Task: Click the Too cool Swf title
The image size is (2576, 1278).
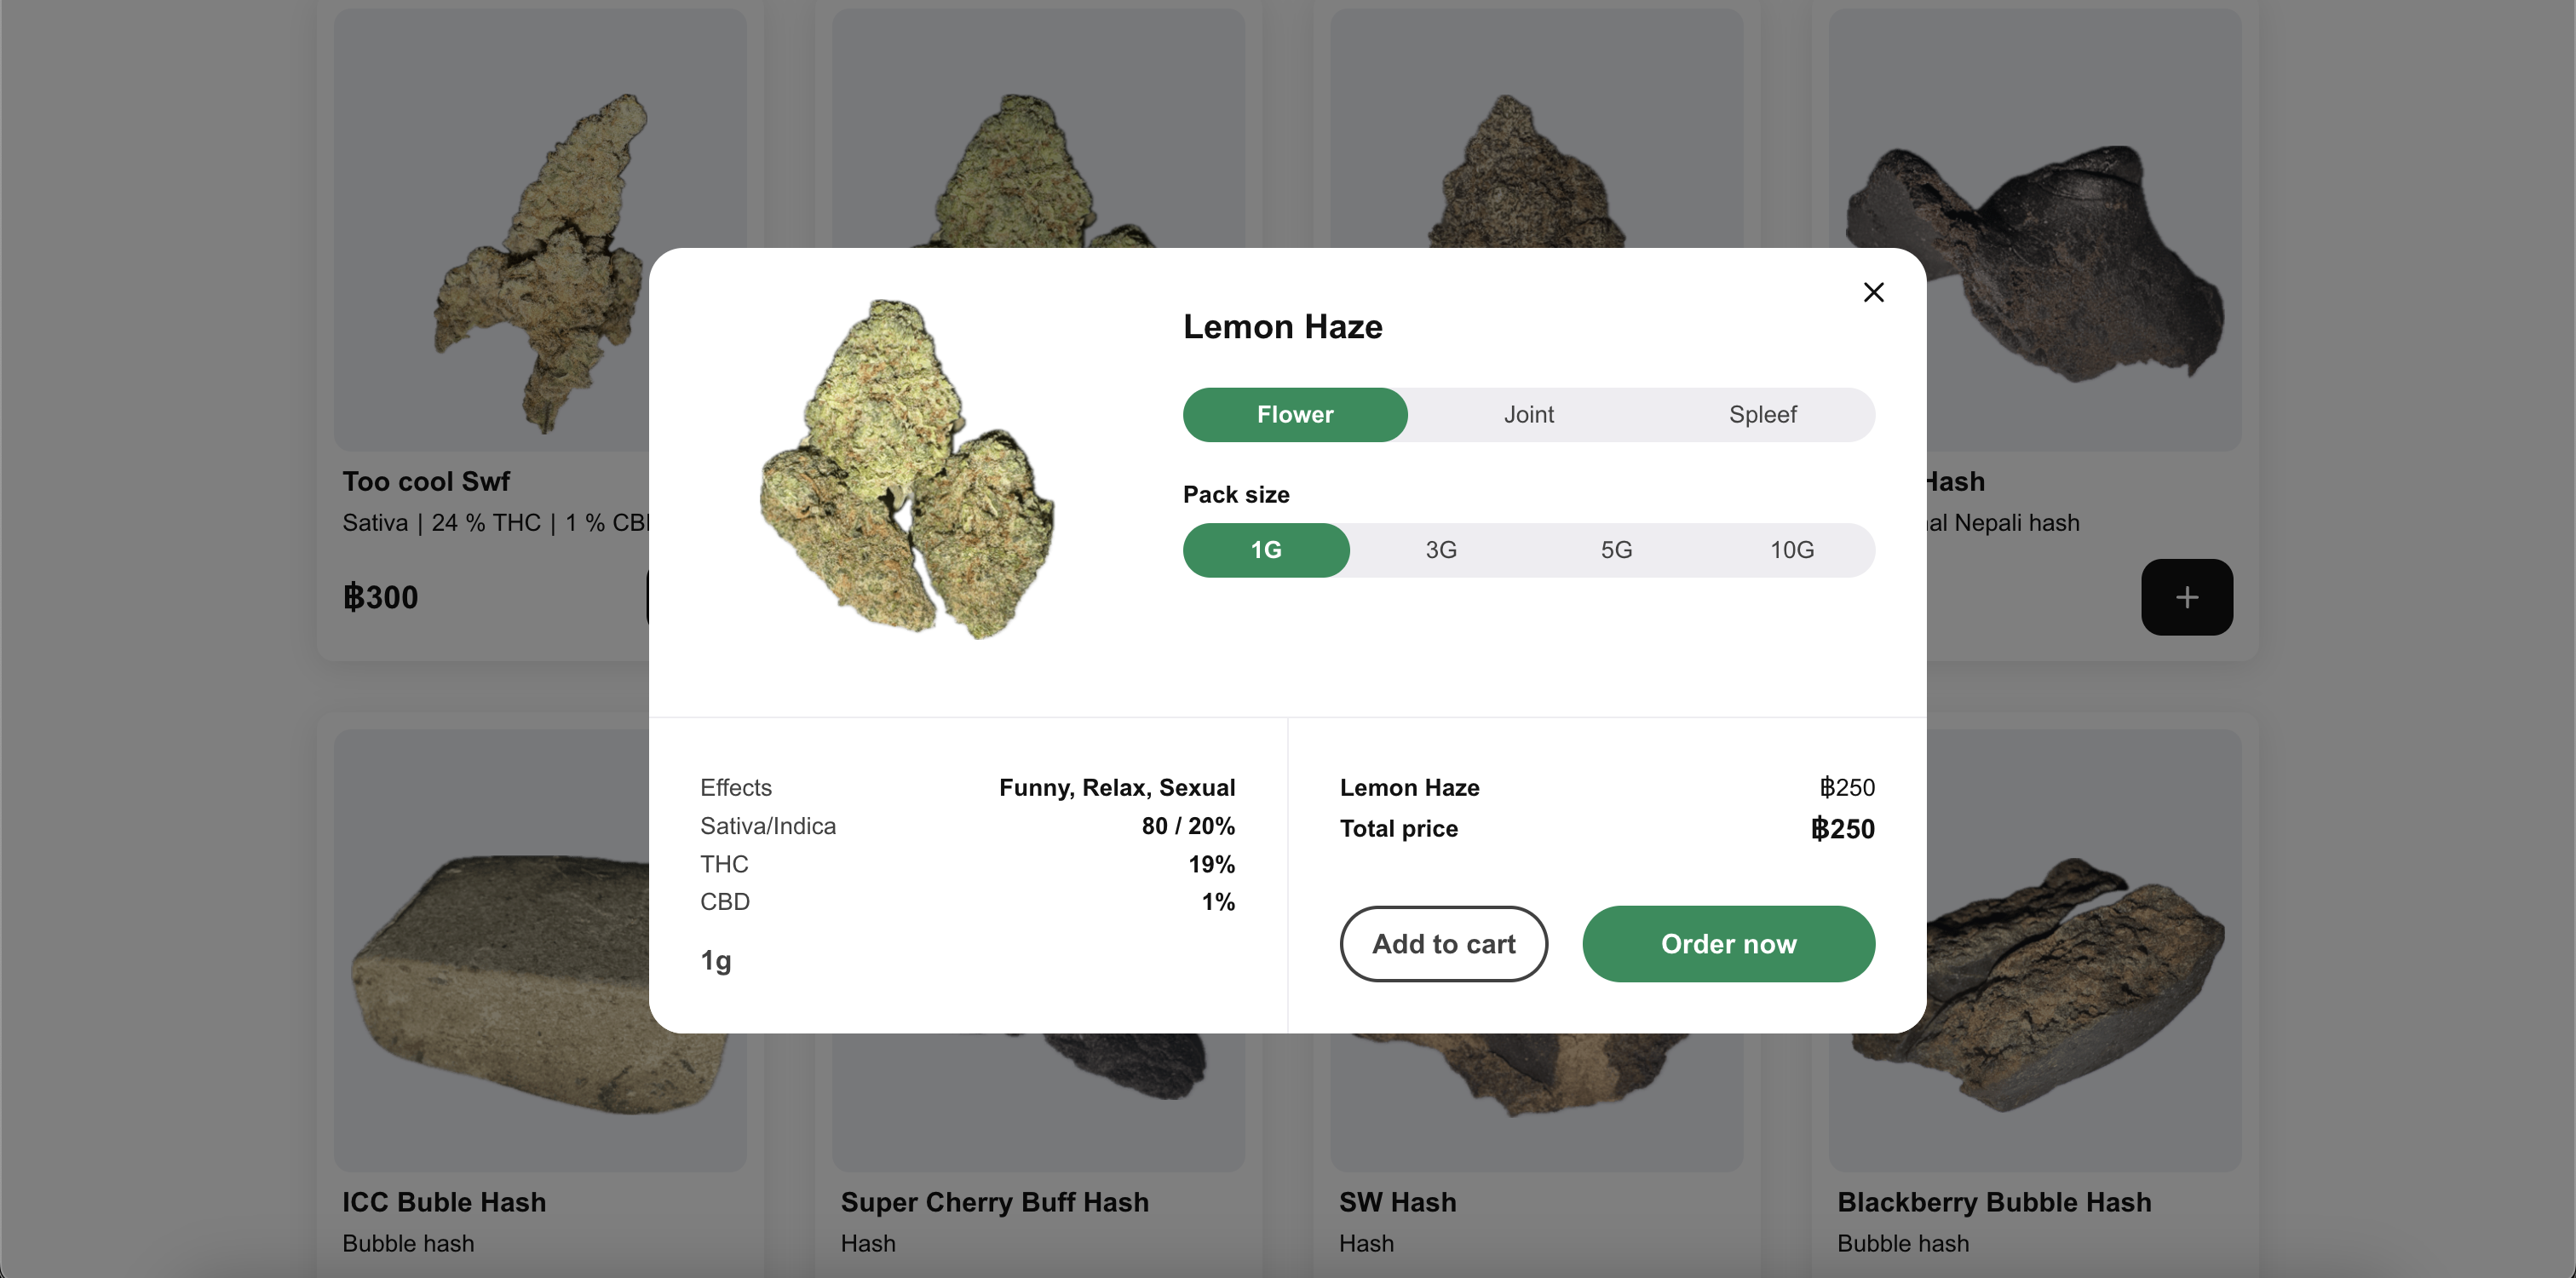Action: pyautogui.click(x=426, y=481)
